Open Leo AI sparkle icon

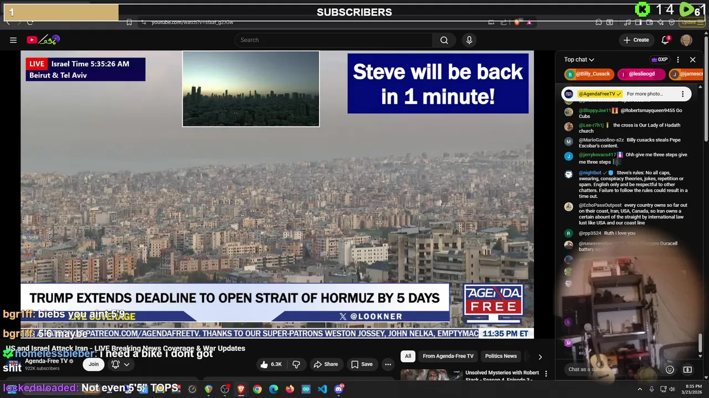tap(661, 22)
